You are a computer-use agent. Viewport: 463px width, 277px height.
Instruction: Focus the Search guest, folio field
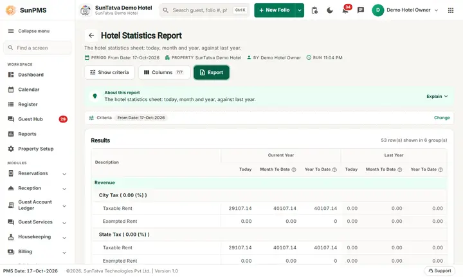(204, 10)
